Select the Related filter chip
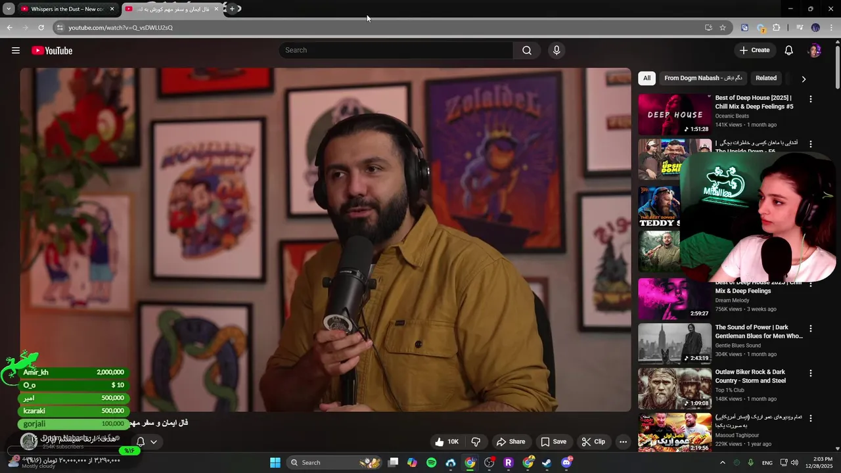The image size is (841, 473). click(766, 78)
